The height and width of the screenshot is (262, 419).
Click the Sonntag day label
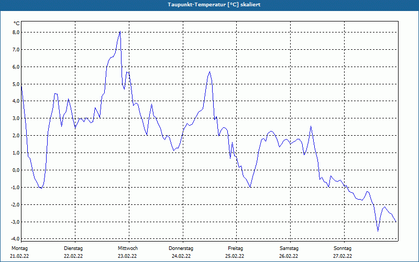[343, 248]
